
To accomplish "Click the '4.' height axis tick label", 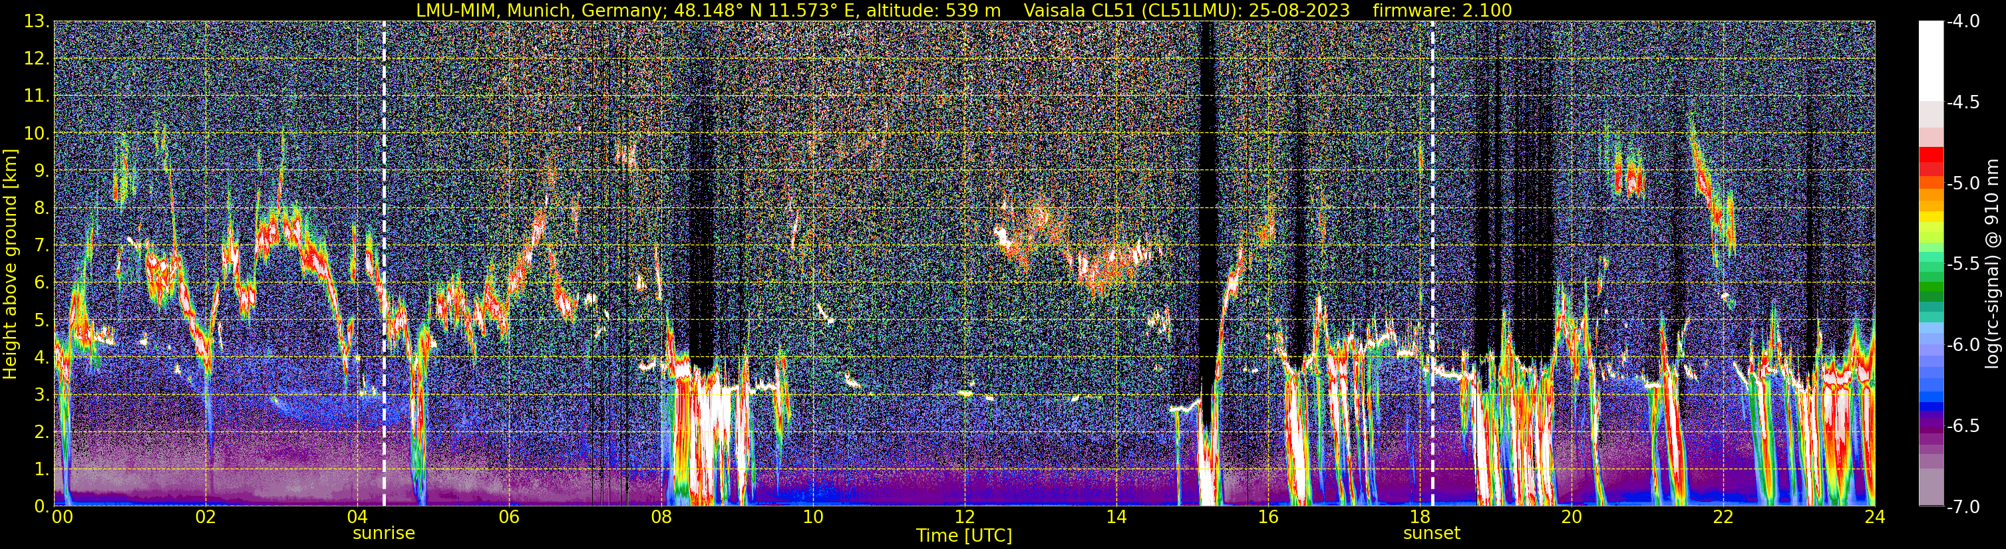I will coord(41,358).
